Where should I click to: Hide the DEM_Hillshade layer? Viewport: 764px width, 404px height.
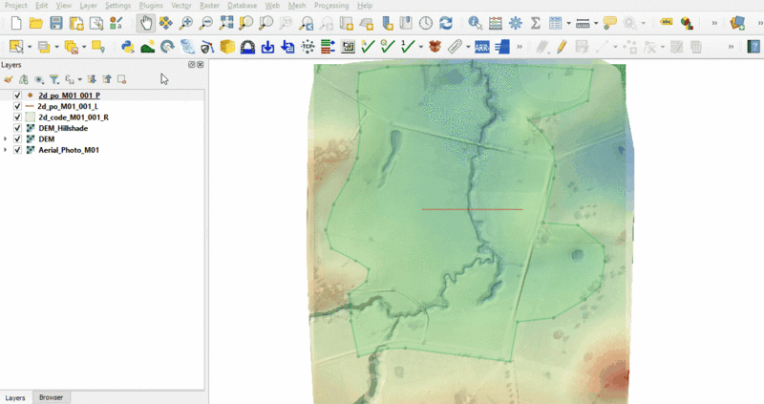point(18,128)
